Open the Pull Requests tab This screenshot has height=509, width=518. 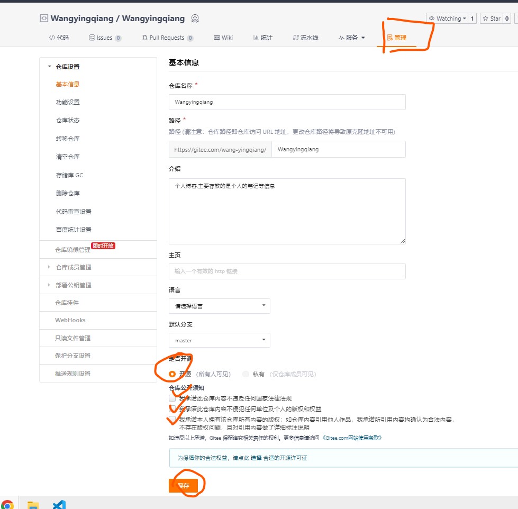(167, 38)
